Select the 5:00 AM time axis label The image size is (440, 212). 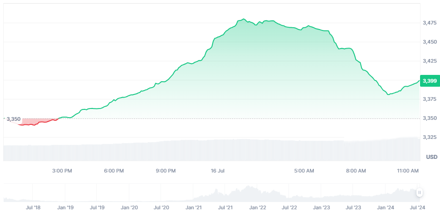[304, 171]
